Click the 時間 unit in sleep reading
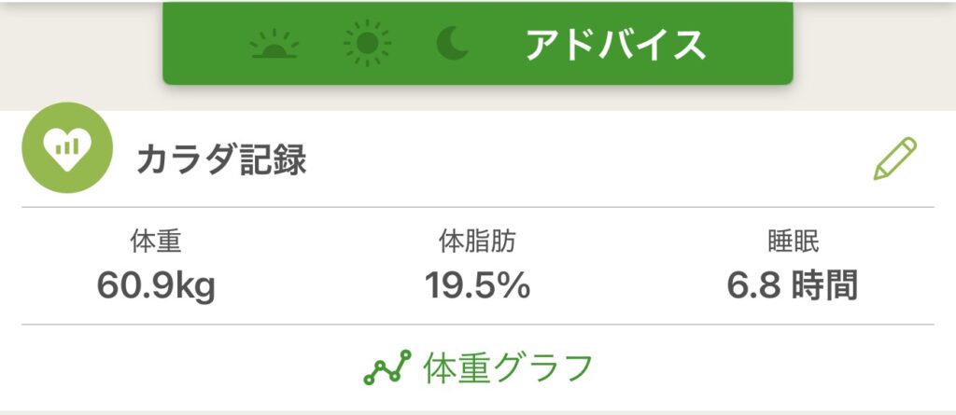Screen dimensions: 956x415 click(823, 285)
